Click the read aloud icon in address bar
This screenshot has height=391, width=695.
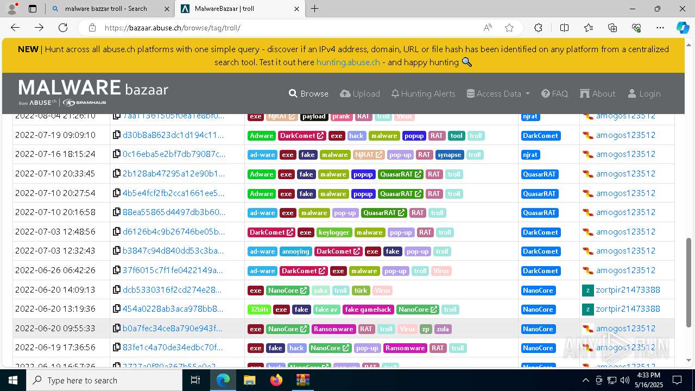tap(488, 28)
